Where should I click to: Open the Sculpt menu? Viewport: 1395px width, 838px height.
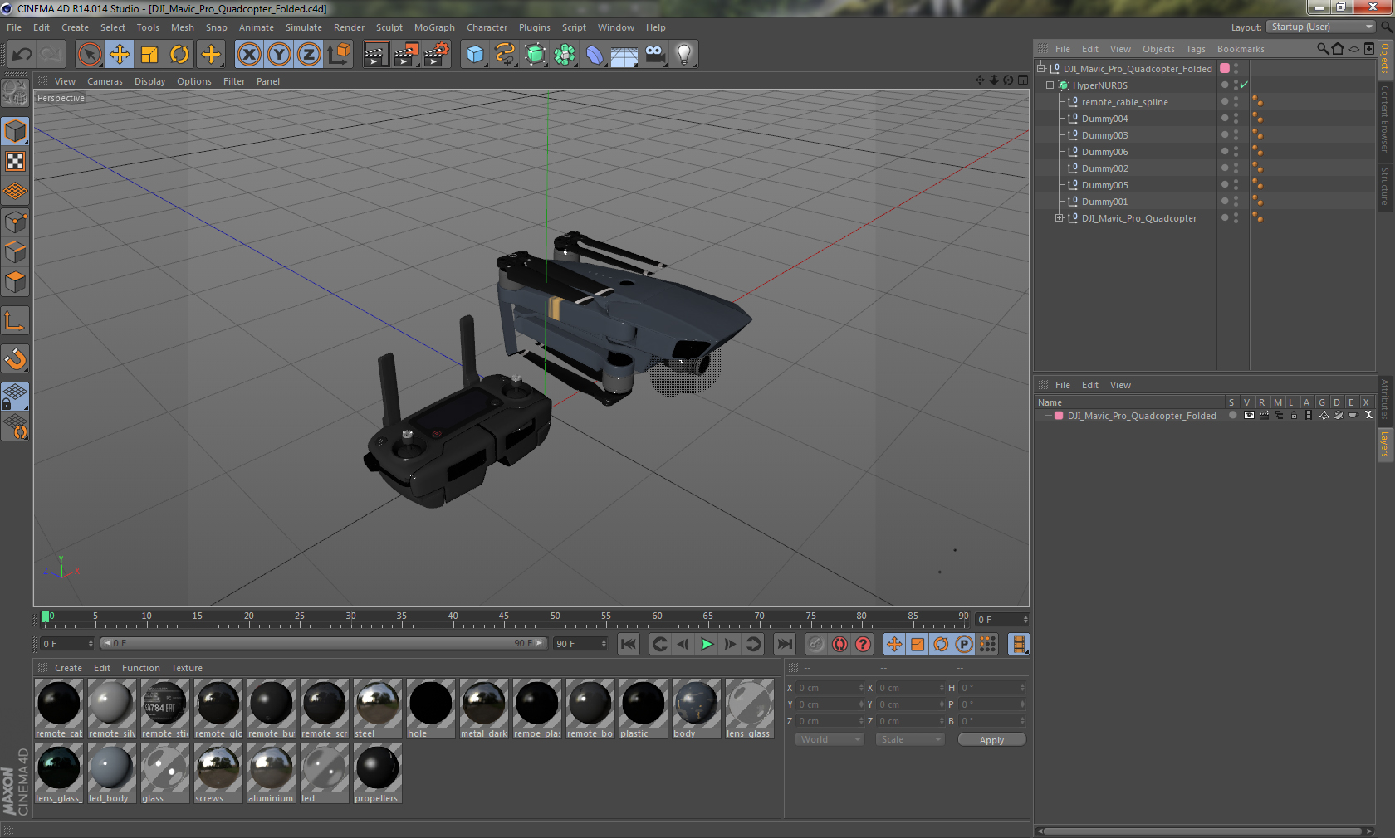389,27
